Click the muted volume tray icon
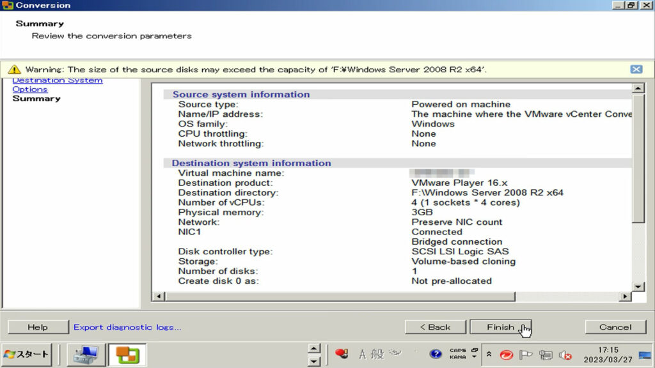 coord(565,355)
